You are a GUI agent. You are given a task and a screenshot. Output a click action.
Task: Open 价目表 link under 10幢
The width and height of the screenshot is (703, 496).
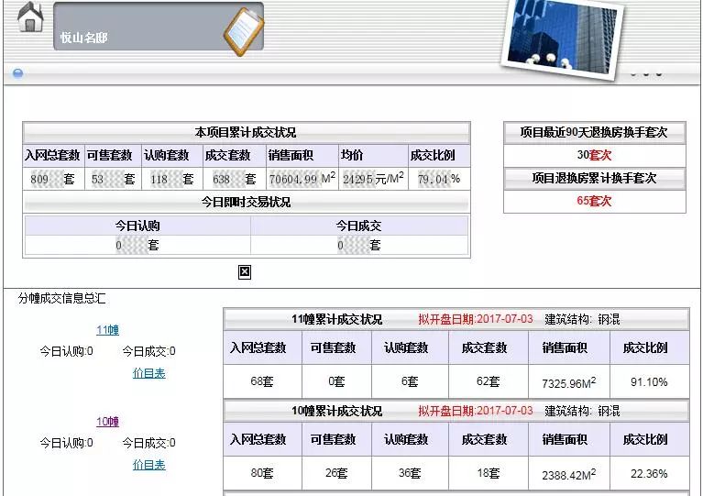pos(148,465)
